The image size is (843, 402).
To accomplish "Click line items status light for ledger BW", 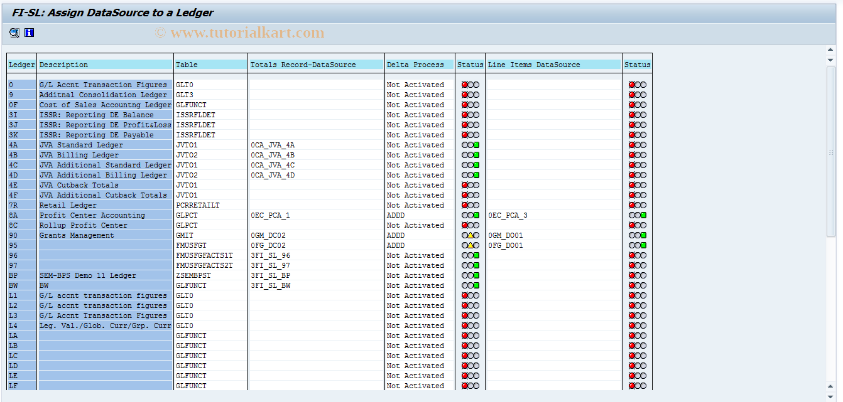I will 638,285.
